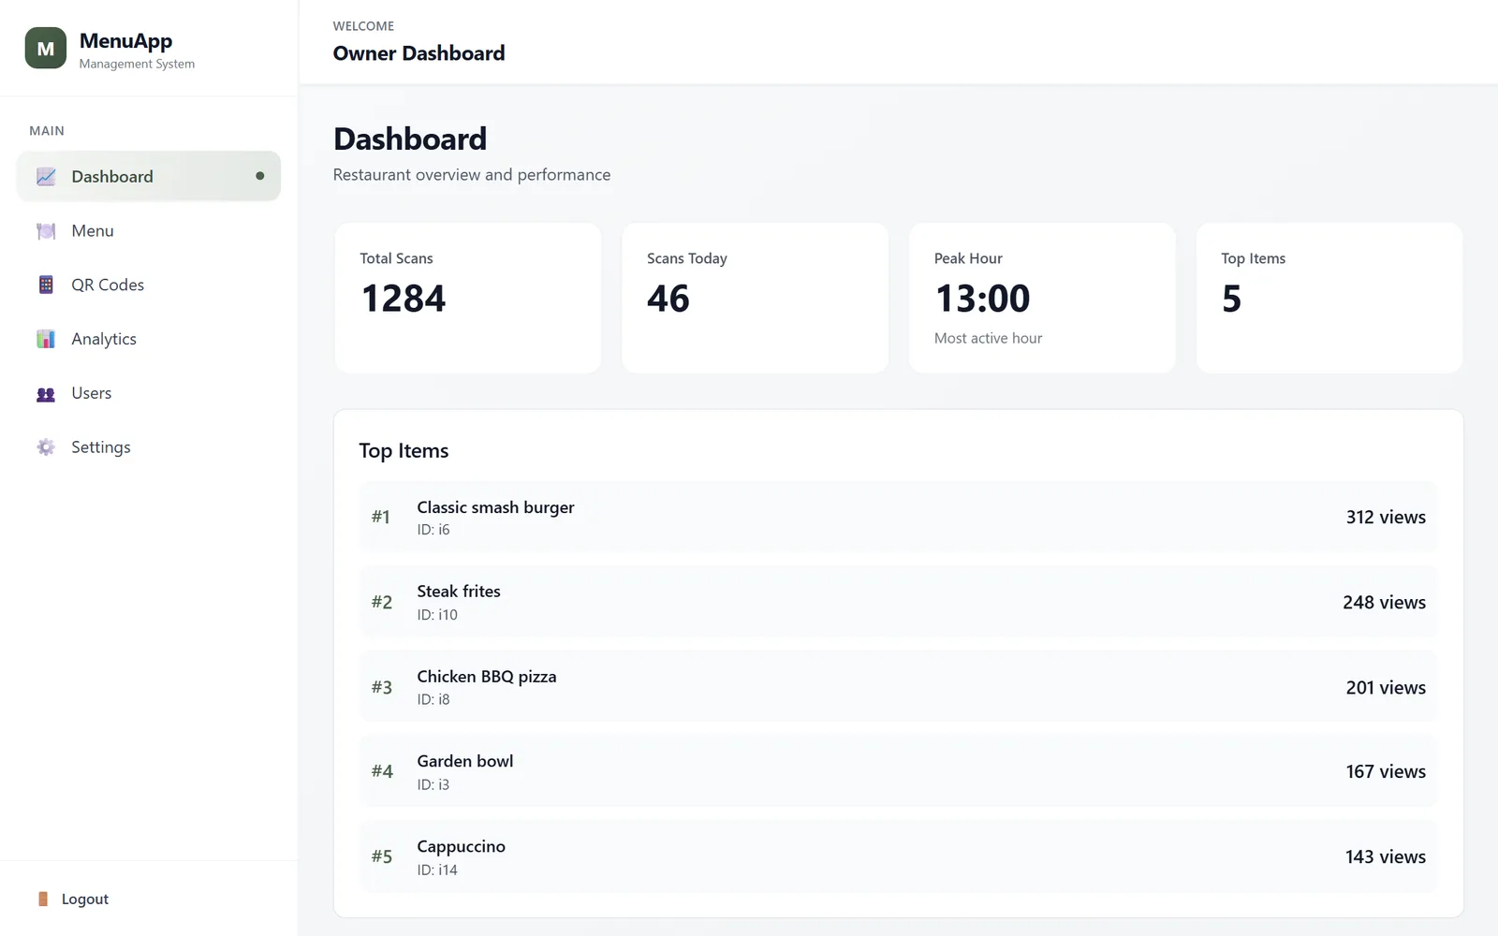This screenshot has width=1498, height=936.
Task: Click the Users people icon
Action: point(46,393)
